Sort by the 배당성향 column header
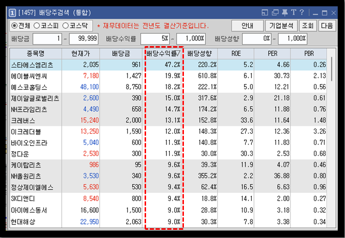The height and width of the screenshot is (238, 345). [x=199, y=53]
